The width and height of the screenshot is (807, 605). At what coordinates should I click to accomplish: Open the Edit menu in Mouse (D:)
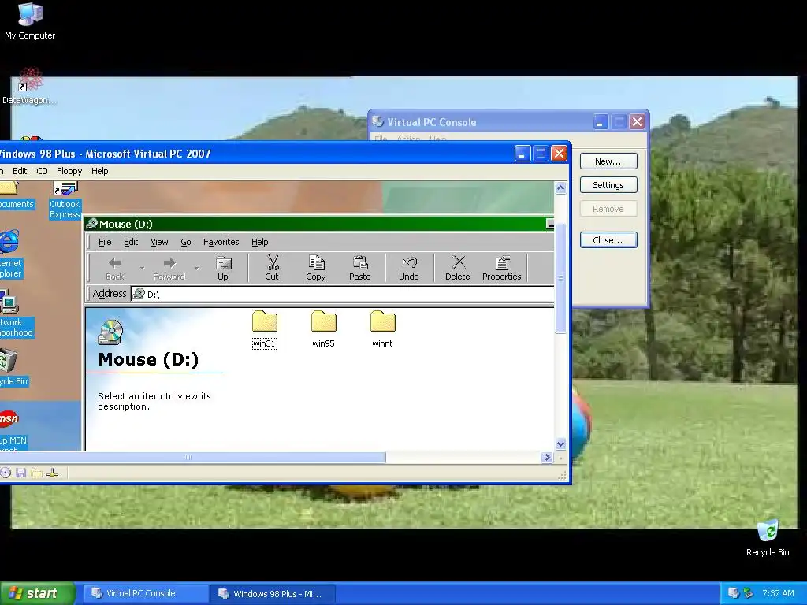(131, 242)
